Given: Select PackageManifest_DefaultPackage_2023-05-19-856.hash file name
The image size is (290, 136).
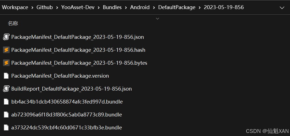Looking at the screenshot, I should tap(78, 50).
